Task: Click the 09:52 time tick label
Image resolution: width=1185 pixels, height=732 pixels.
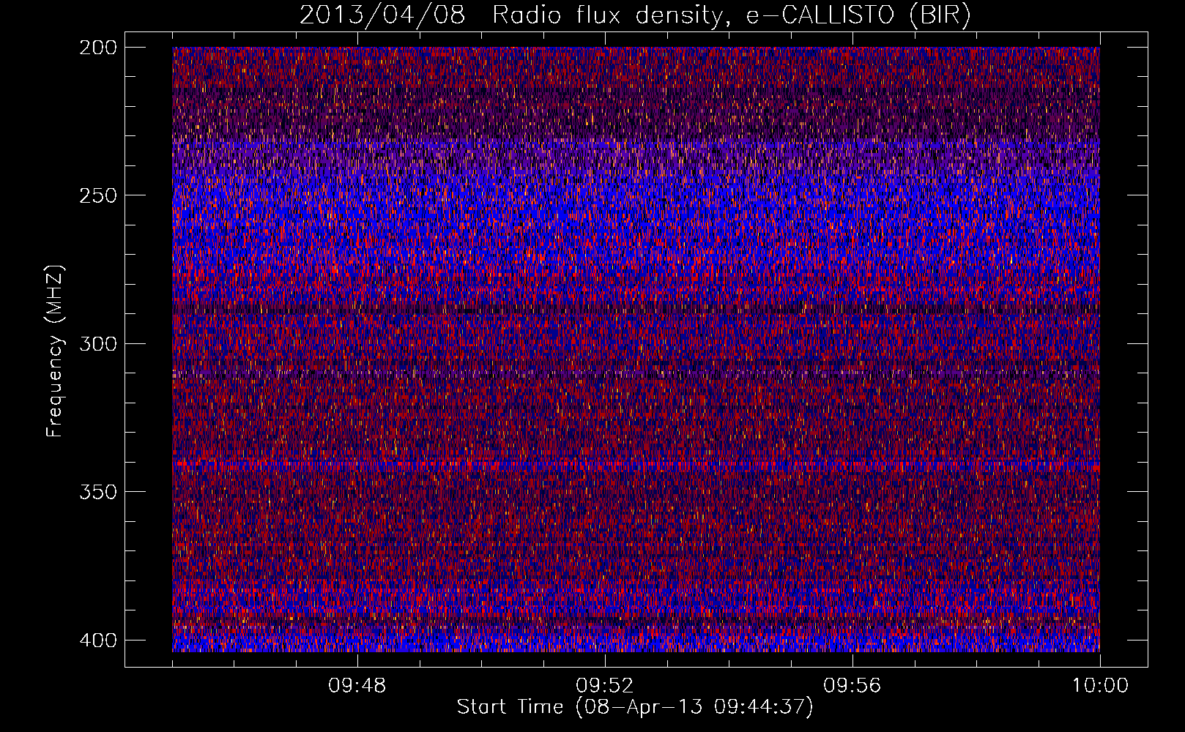Action: 605,686
